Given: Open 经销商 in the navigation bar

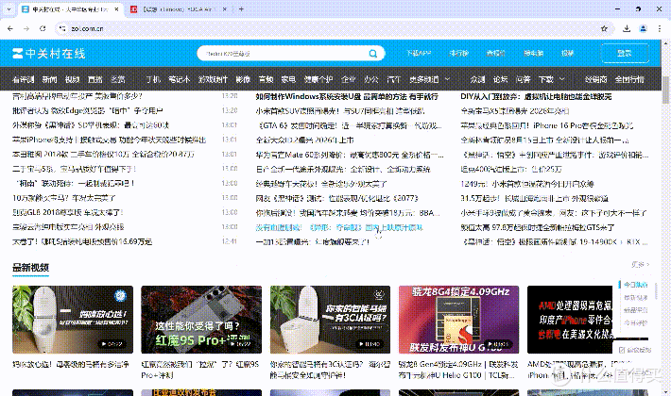Looking at the screenshot, I should [x=595, y=79].
